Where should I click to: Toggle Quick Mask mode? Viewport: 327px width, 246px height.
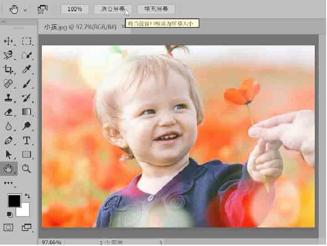(x=8, y=227)
